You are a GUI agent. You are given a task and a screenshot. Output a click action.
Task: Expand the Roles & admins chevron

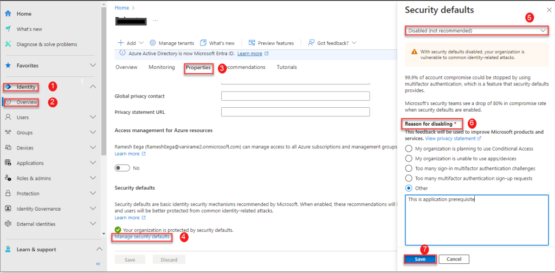tap(93, 178)
